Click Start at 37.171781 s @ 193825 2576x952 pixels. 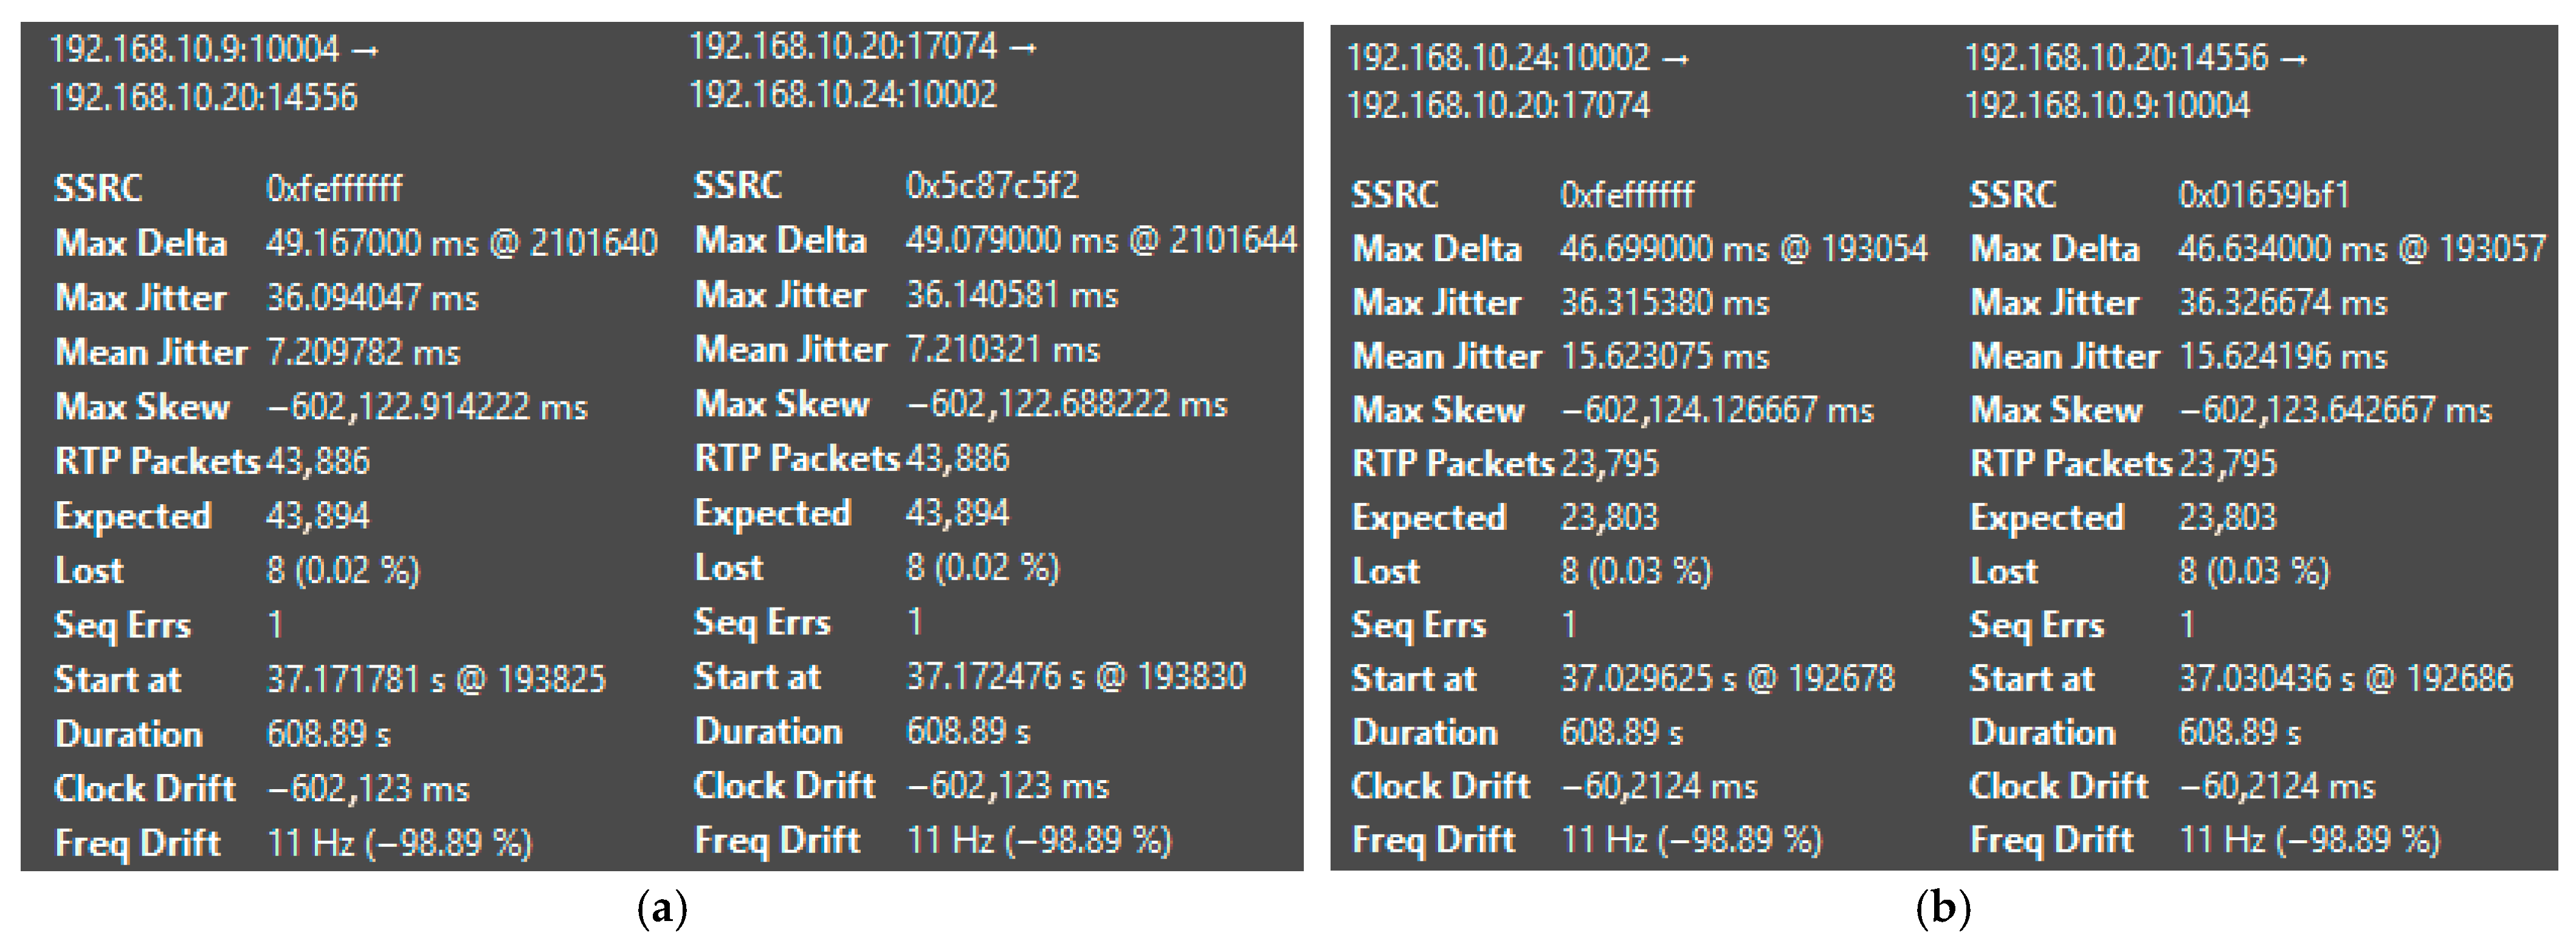[435, 680]
